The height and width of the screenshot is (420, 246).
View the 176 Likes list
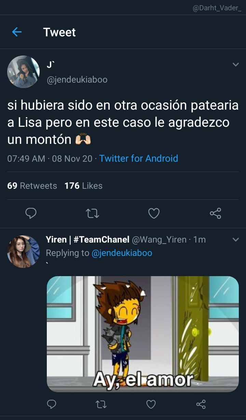coord(83,186)
